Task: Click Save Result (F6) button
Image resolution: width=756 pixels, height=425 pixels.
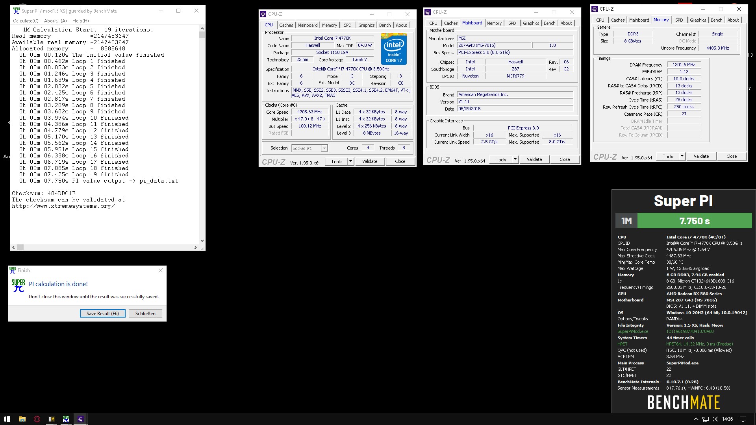Action: [102, 314]
